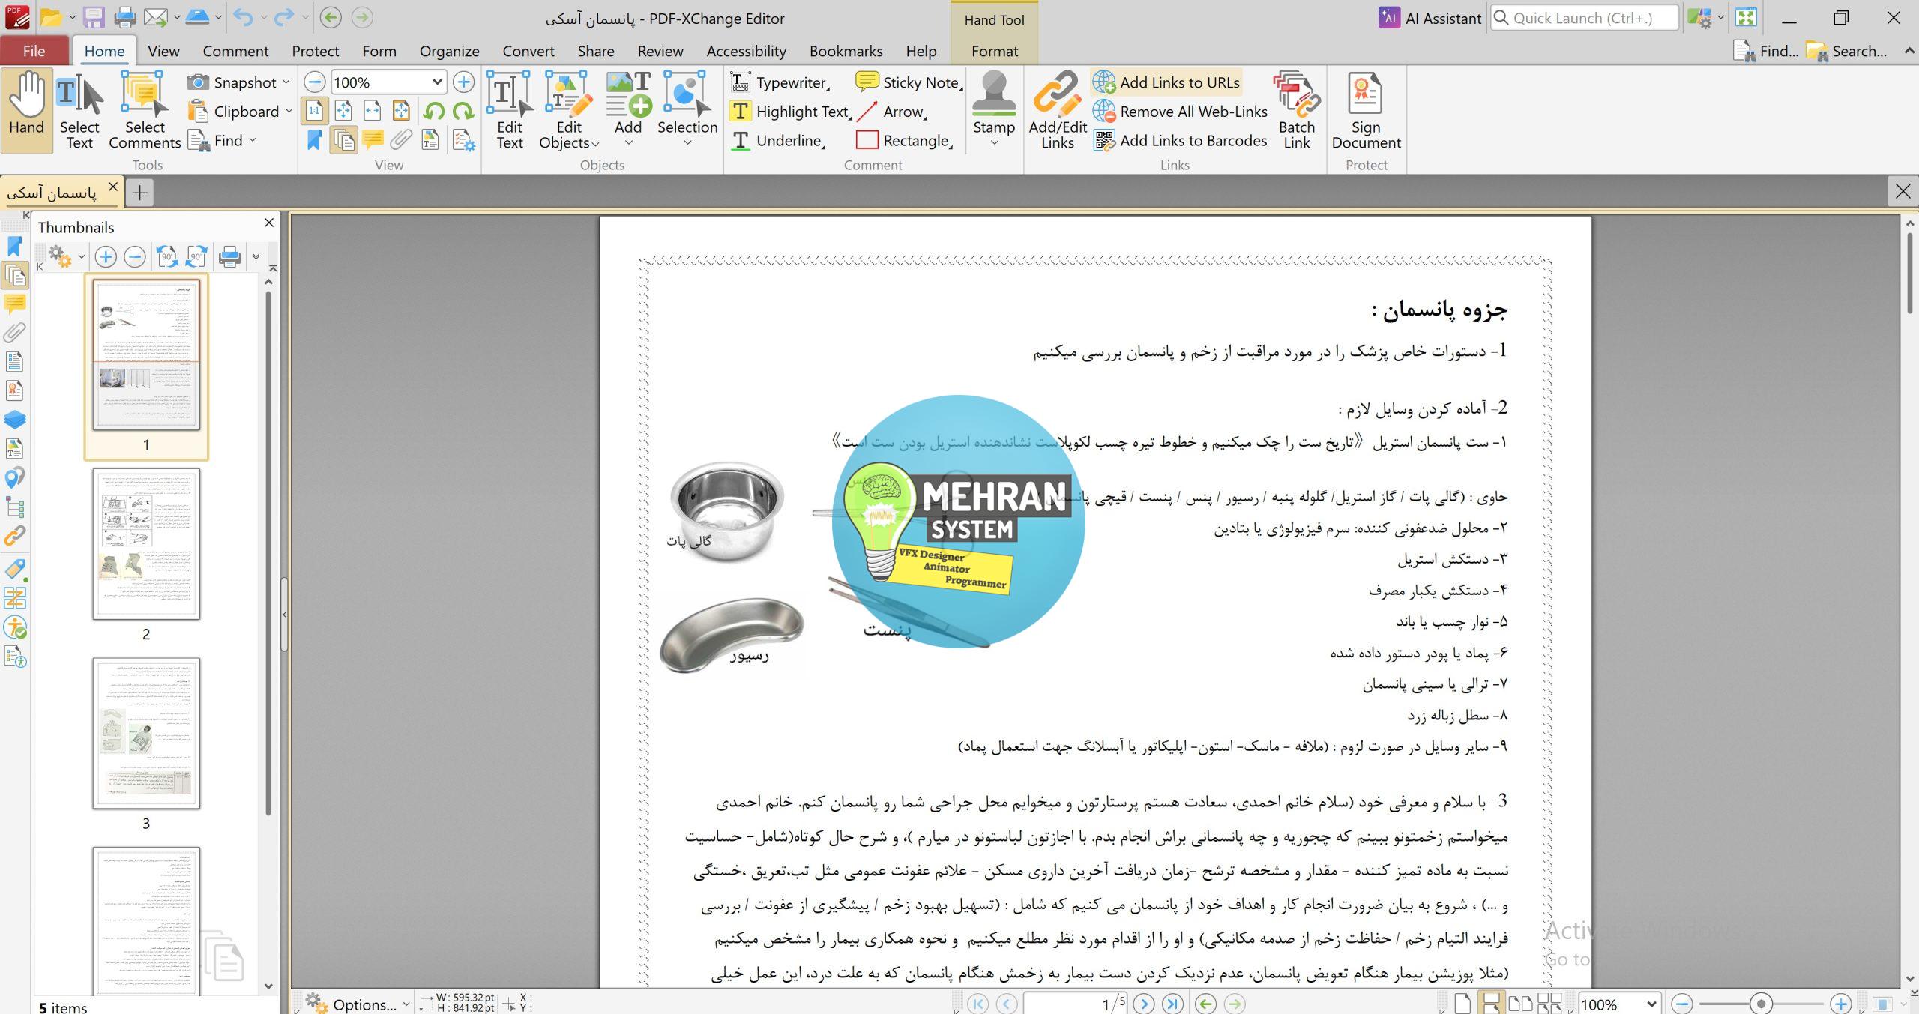This screenshot has height=1014, width=1919.
Task: Click the Add object icon
Action: 628,111
